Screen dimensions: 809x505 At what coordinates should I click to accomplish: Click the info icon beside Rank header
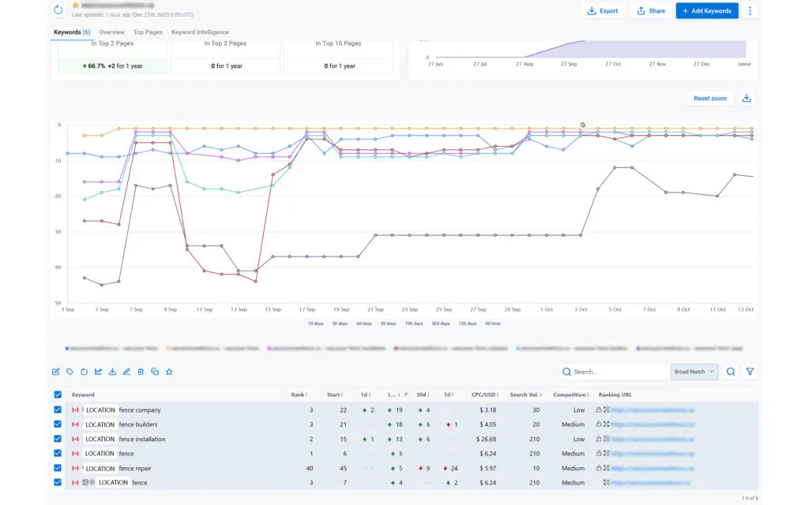307,395
